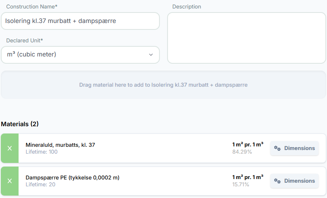
Task: Click the chevron arrow in the Declared Unit field
Action: click(151, 54)
